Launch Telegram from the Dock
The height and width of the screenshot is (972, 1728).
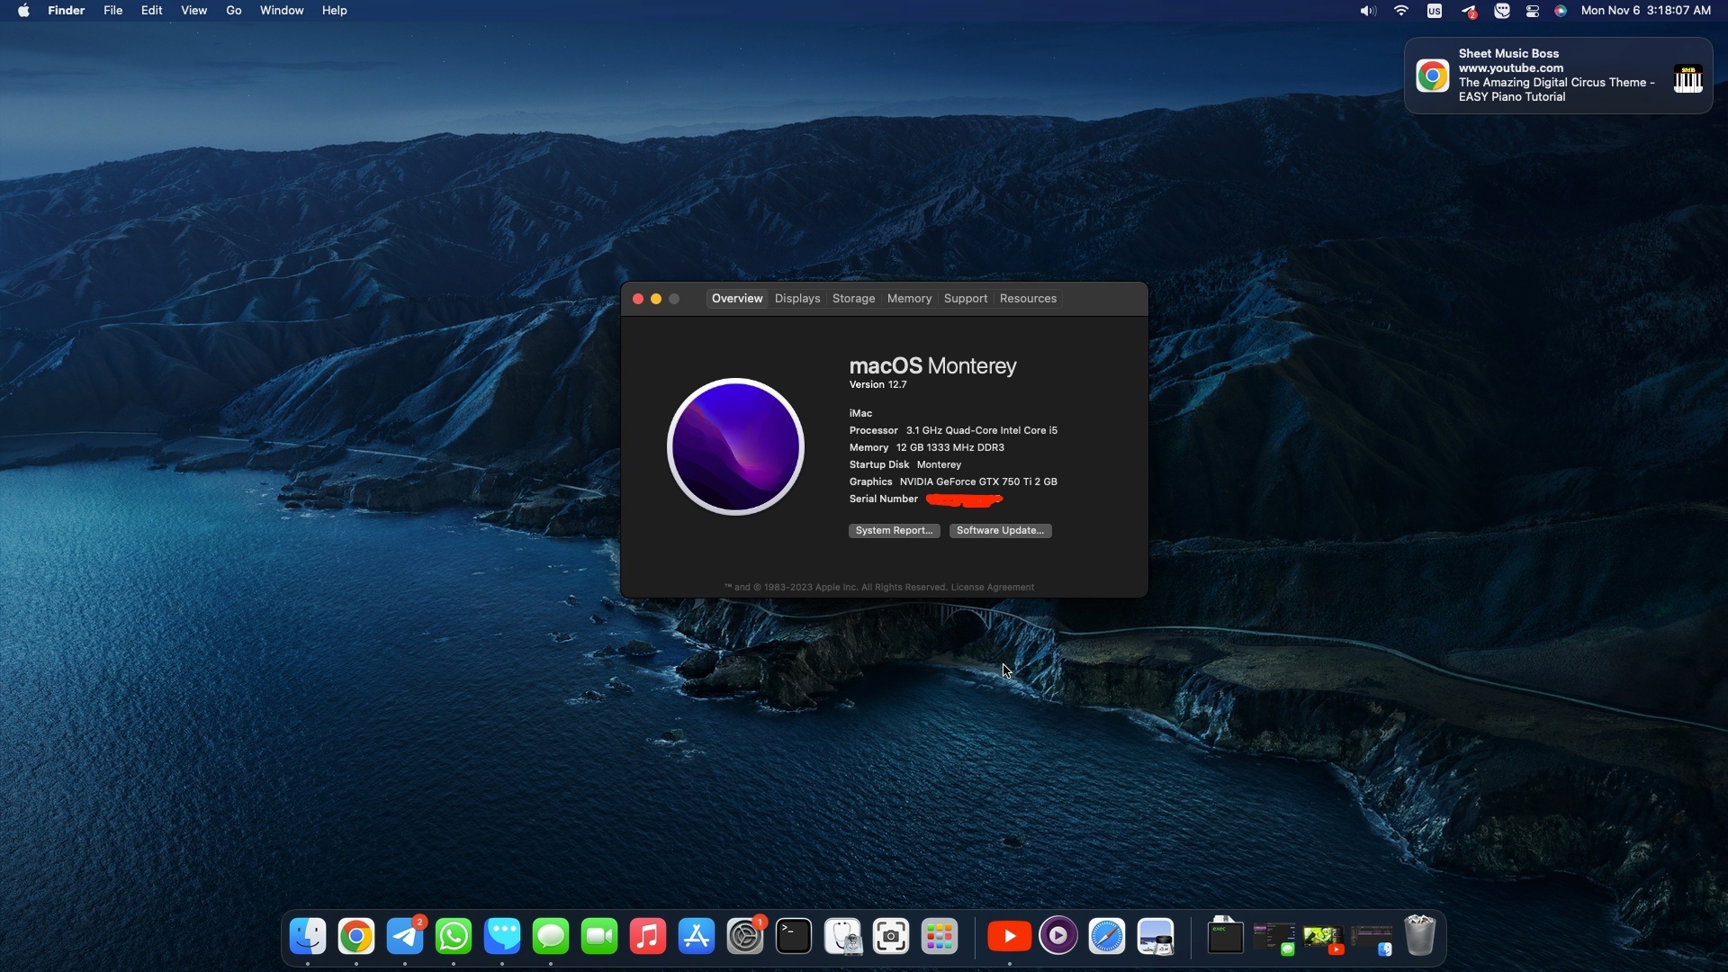click(x=405, y=937)
